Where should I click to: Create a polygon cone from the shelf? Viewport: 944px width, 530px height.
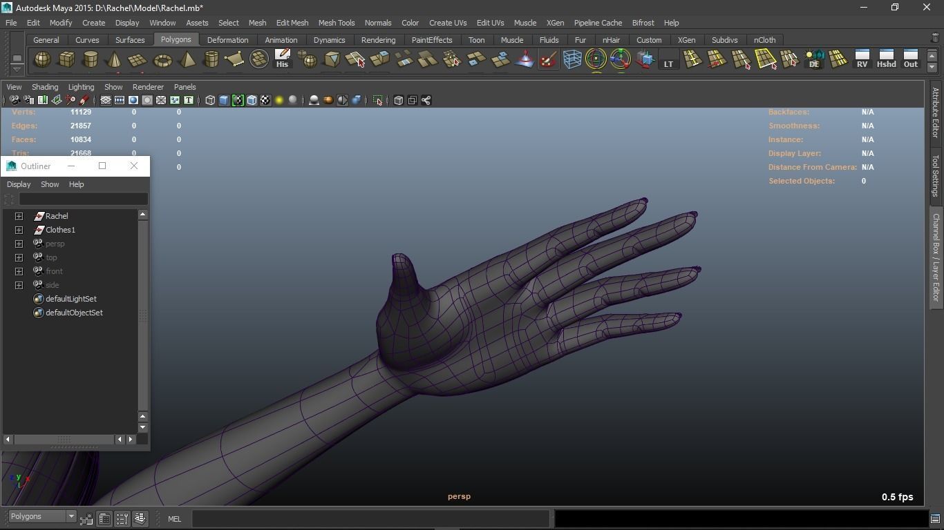click(x=114, y=59)
